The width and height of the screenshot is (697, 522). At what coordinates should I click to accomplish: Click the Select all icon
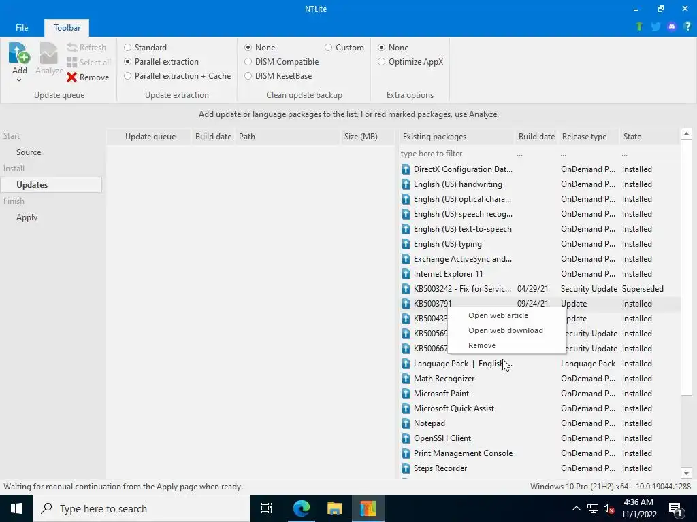(72, 62)
